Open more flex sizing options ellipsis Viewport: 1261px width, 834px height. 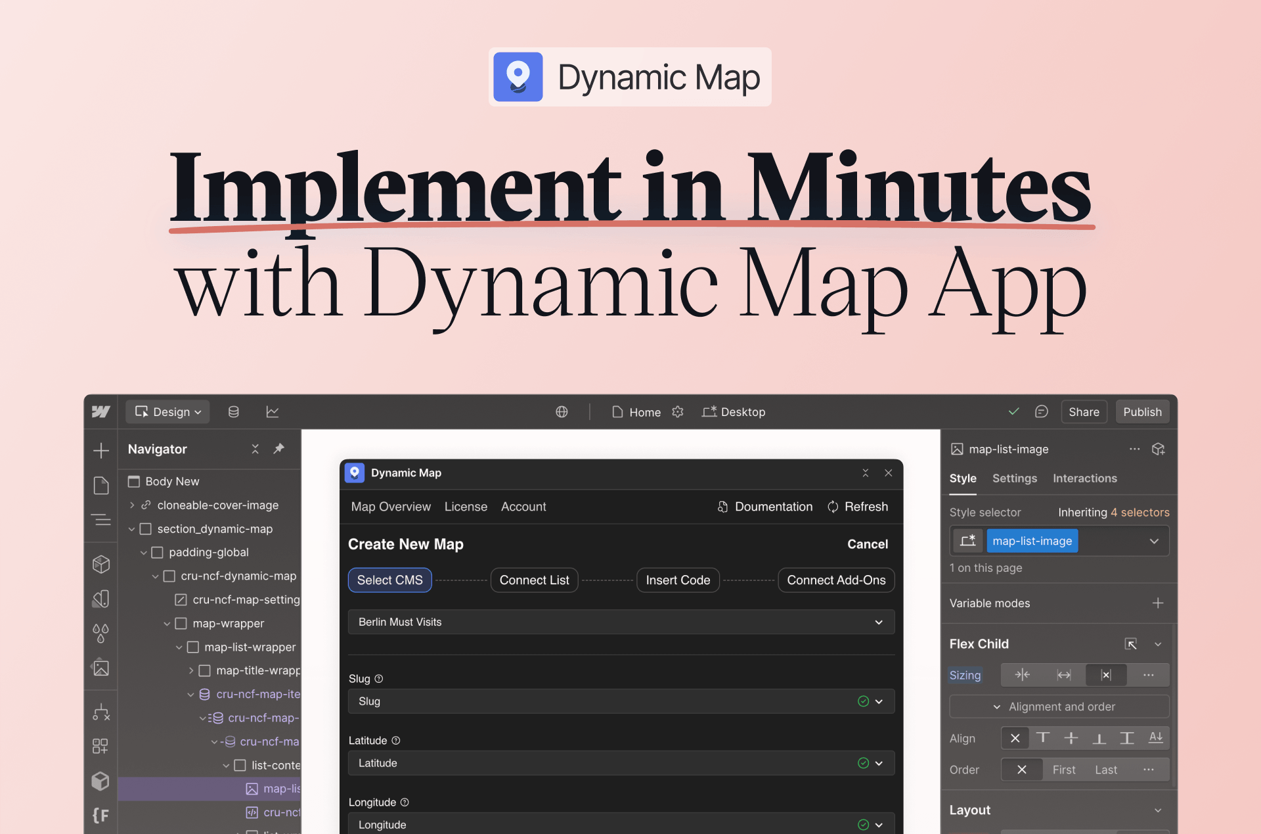tap(1148, 675)
